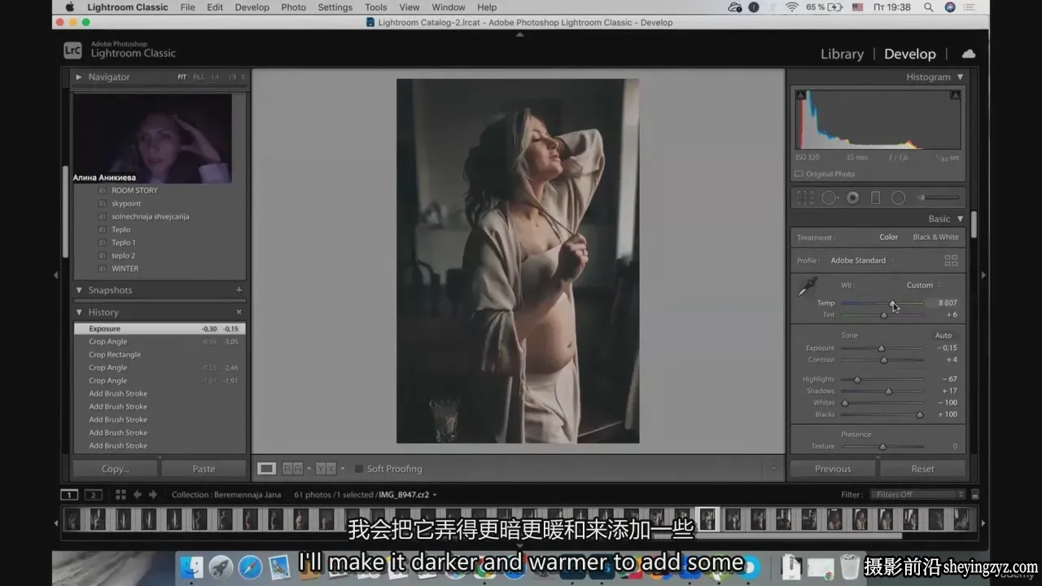Set treatment to Black & White

(x=935, y=237)
